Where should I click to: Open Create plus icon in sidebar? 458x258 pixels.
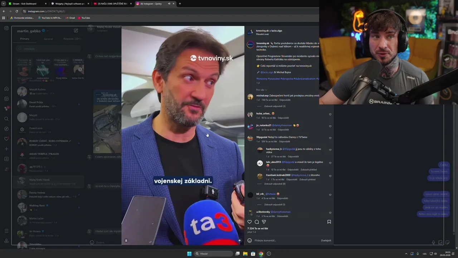coord(6,149)
